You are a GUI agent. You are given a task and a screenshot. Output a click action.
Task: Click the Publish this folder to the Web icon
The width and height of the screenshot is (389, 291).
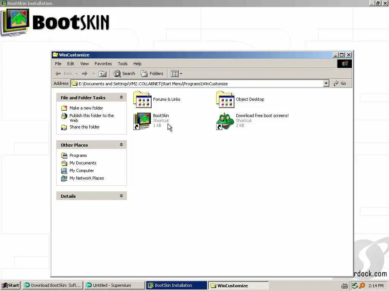click(x=64, y=116)
